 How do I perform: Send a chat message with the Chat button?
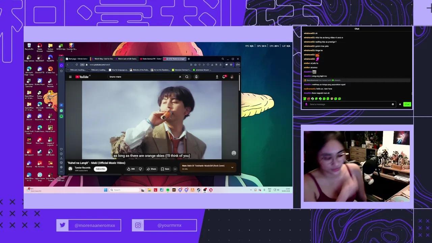point(407,104)
